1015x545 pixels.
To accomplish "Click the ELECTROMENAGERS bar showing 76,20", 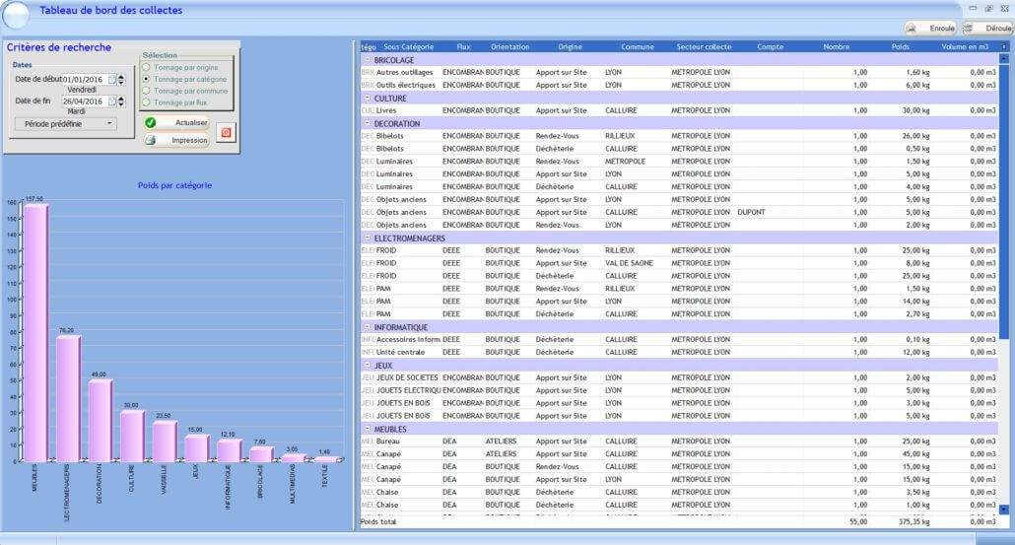I will 68,398.
